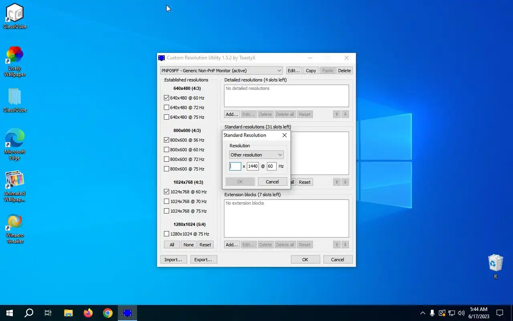The height and width of the screenshot is (321, 513).
Task: Click the microphone tray icon
Action: pos(432,313)
